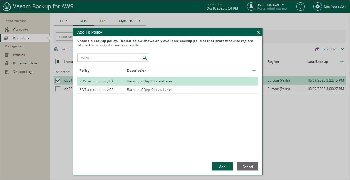Click the Policy column header
This screenshot has width=350, height=180.
click(84, 71)
